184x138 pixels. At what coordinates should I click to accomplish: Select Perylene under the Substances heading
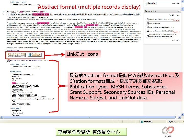click(x=16, y=115)
